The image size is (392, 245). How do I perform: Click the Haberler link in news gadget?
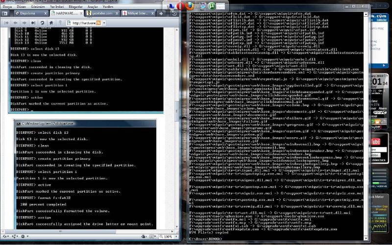click(382, 20)
